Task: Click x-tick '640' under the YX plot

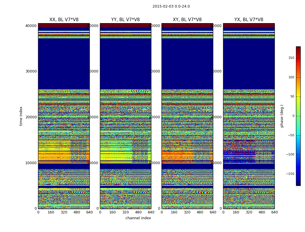Action: pyautogui.click(x=274, y=212)
